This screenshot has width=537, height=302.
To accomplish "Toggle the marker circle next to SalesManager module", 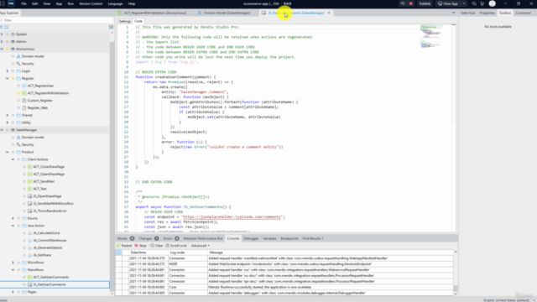I will (x=8, y=130).
